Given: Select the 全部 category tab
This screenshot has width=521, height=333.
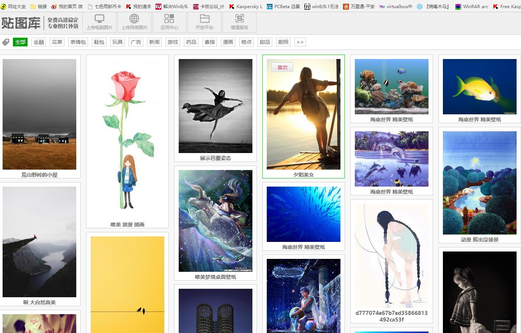Looking at the screenshot, I should pos(20,42).
